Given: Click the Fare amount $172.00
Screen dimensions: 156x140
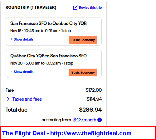Looking at the screenshot, I should point(94,90).
